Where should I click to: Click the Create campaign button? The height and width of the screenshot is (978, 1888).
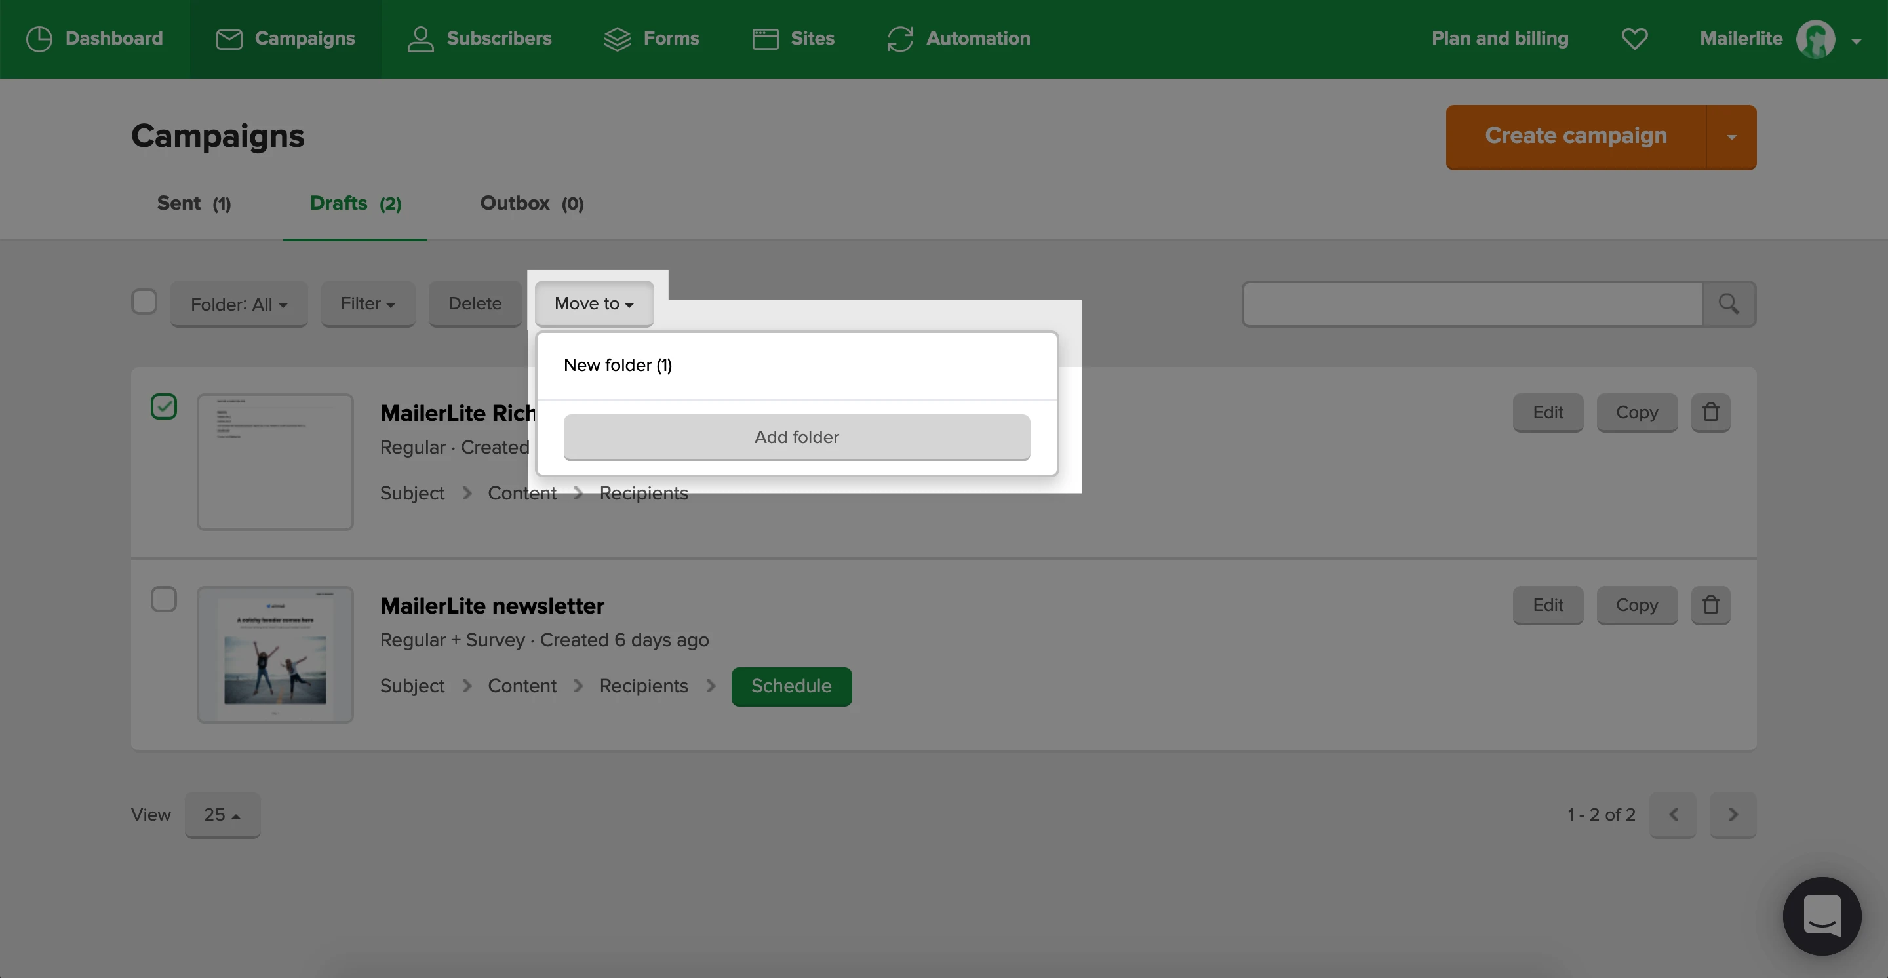coord(1576,136)
